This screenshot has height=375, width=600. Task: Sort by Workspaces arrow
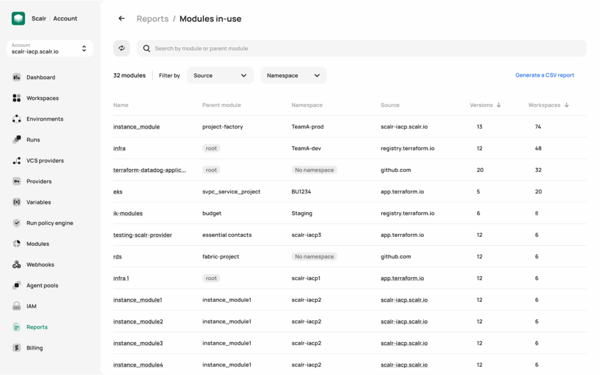pyautogui.click(x=567, y=105)
